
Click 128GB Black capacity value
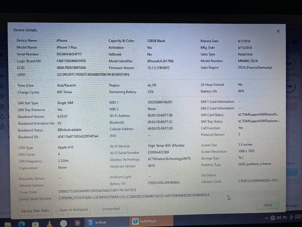(156, 41)
